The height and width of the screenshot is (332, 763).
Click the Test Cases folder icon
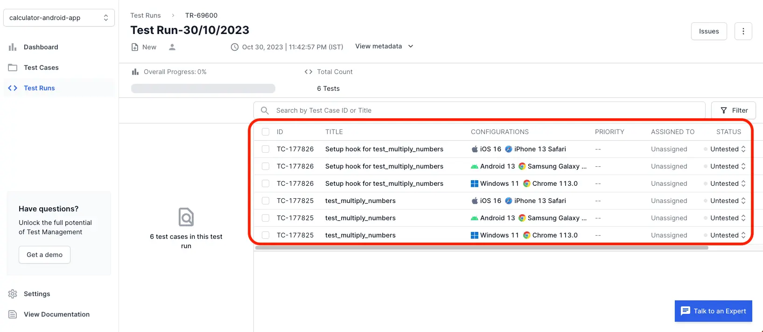coord(13,68)
